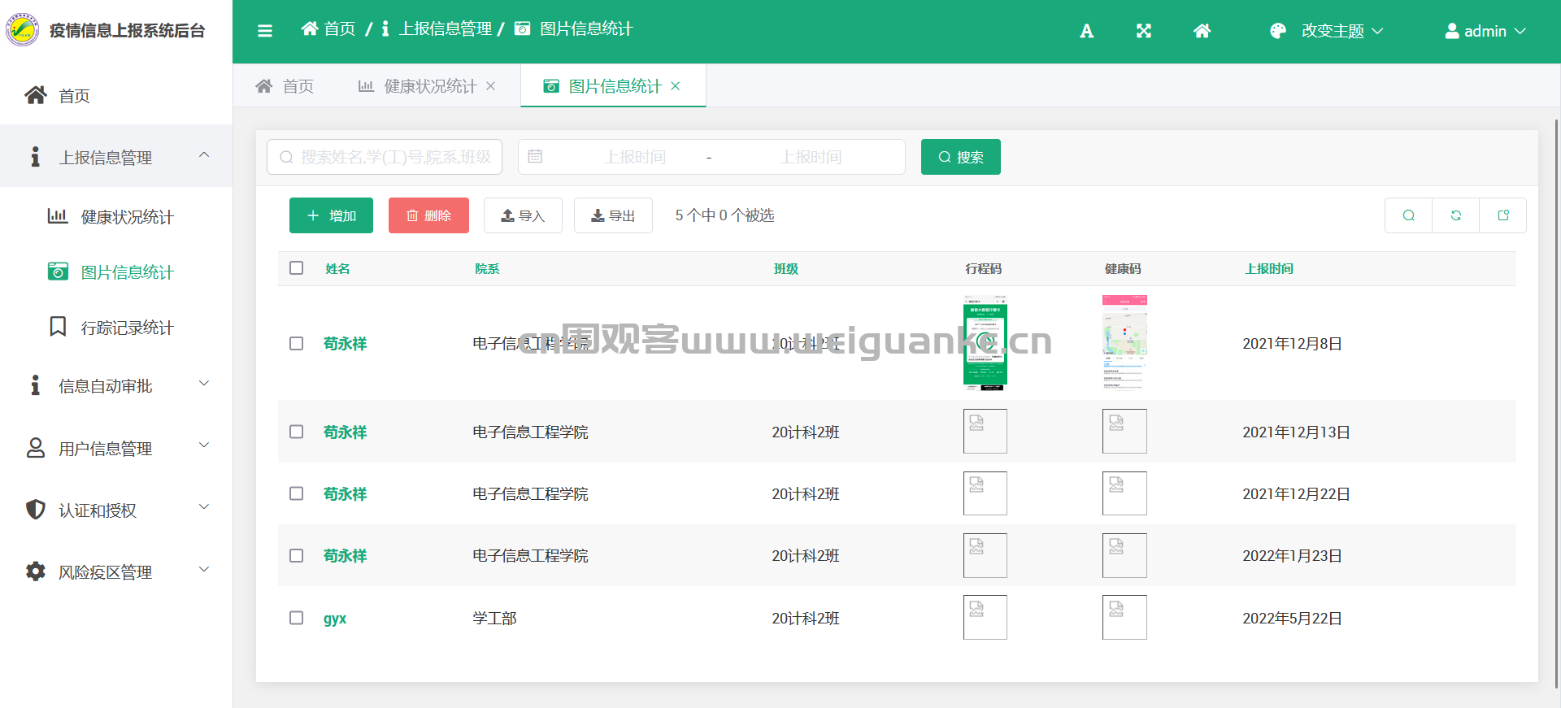
Task: Click the bar chart icon for 健康状况统计 in sidebar
Action: point(57,216)
